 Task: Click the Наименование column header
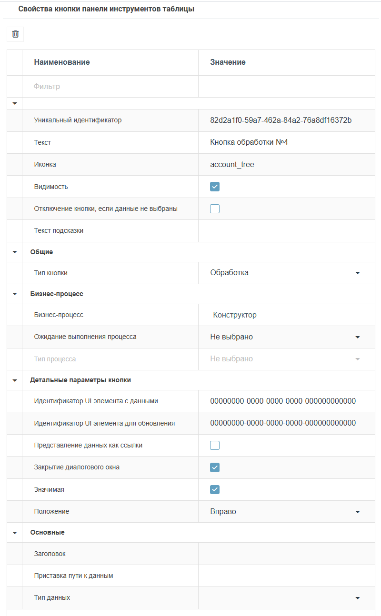click(x=62, y=62)
